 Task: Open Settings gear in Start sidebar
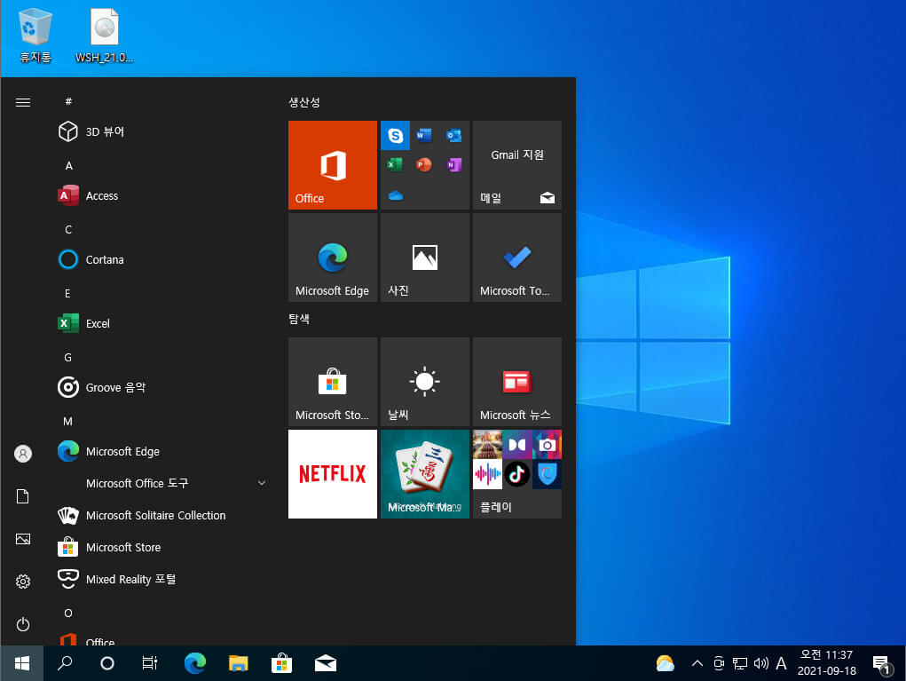click(22, 582)
